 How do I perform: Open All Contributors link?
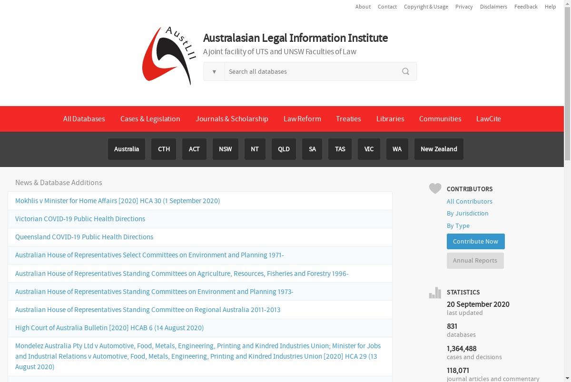pyautogui.click(x=470, y=201)
